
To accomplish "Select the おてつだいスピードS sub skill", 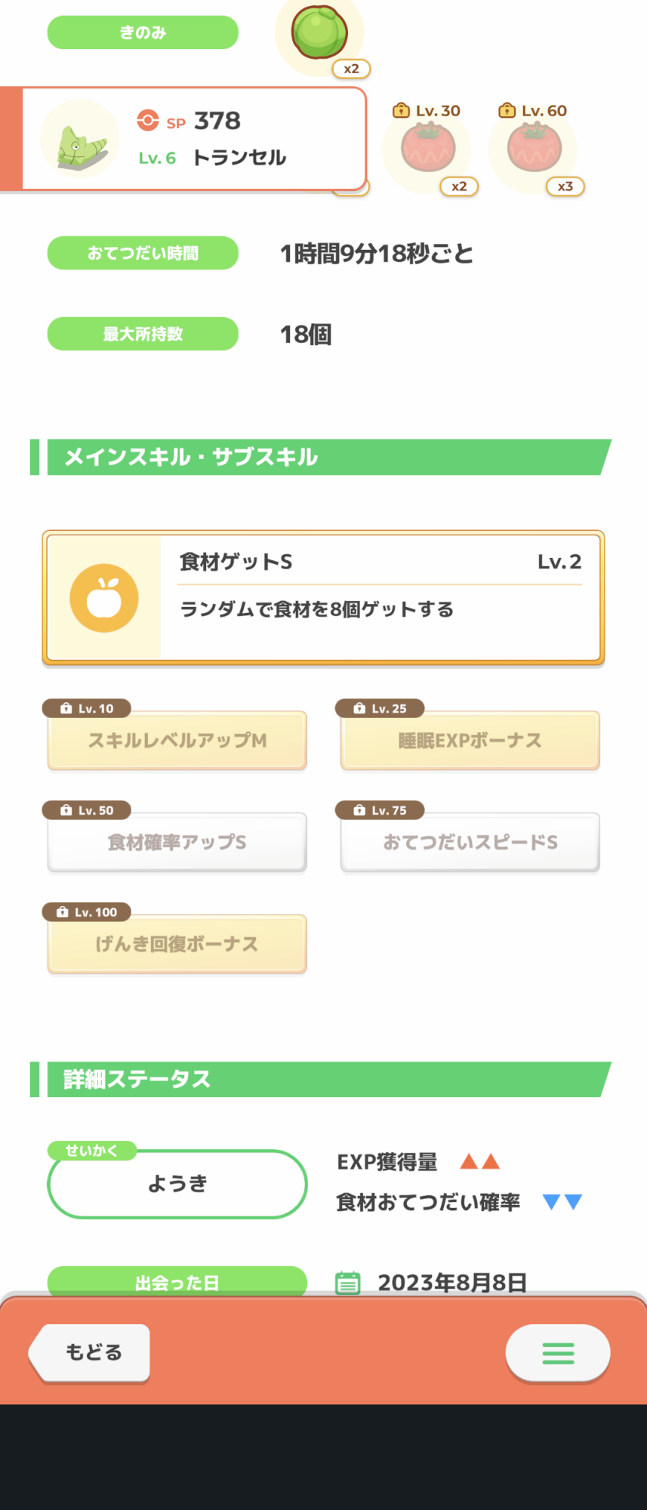I will pos(470,843).
